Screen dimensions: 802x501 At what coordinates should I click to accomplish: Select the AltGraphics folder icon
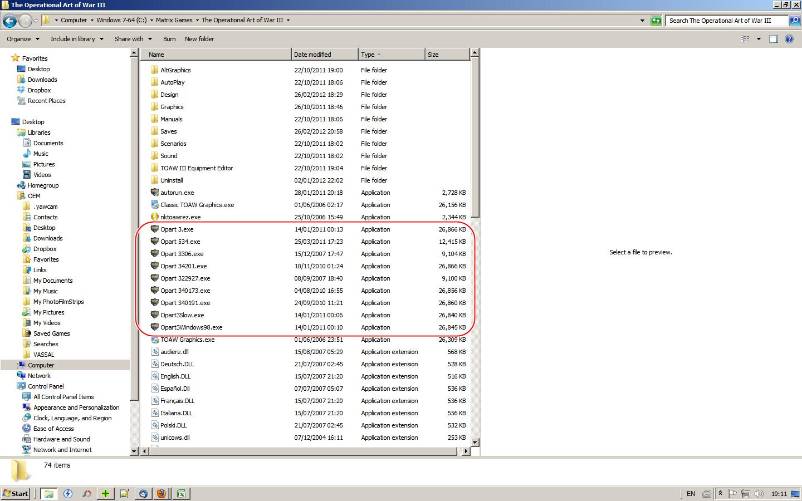(x=155, y=70)
